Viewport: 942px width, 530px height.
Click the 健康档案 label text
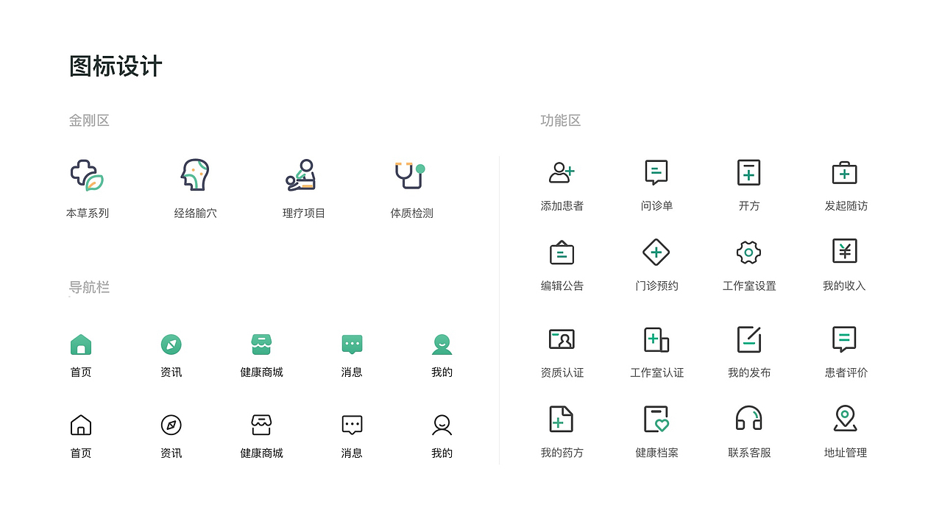click(x=656, y=453)
